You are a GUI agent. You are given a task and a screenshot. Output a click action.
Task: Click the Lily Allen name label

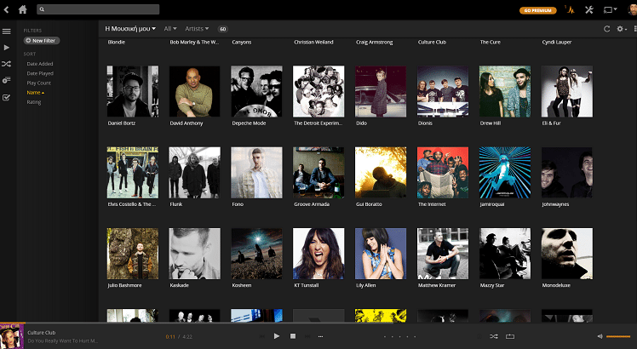click(366, 285)
